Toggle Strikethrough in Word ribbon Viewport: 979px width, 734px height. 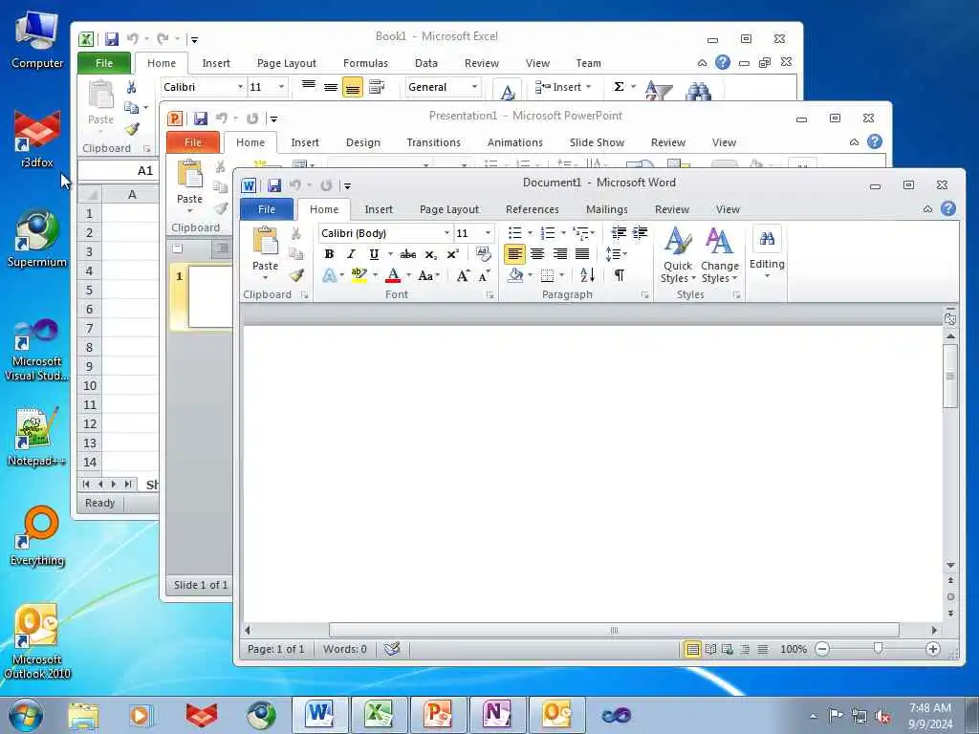[407, 254]
